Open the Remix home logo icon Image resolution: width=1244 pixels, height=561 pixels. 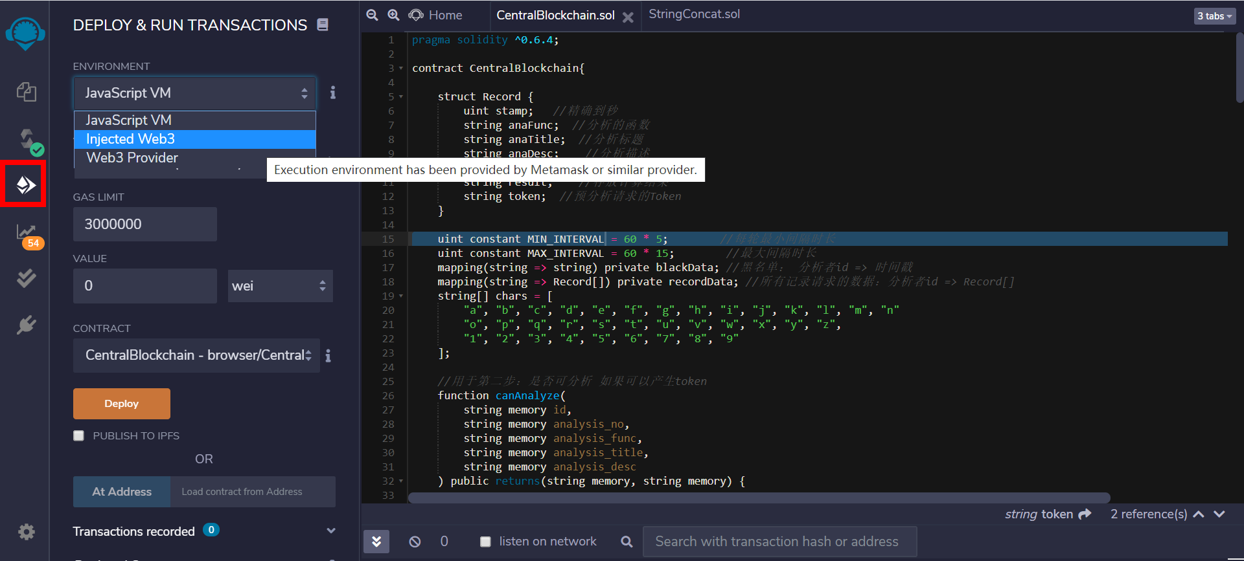pos(25,34)
